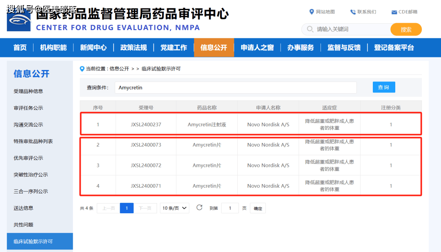This screenshot has width=441, height=252.
Task: Click the breadcrumb location pin icon
Action: pyautogui.click(x=82, y=69)
